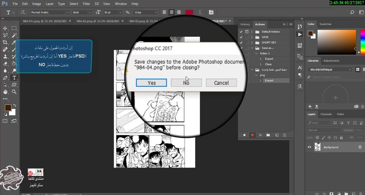Open the 36 pt font size dropdown

click(x=120, y=12)
